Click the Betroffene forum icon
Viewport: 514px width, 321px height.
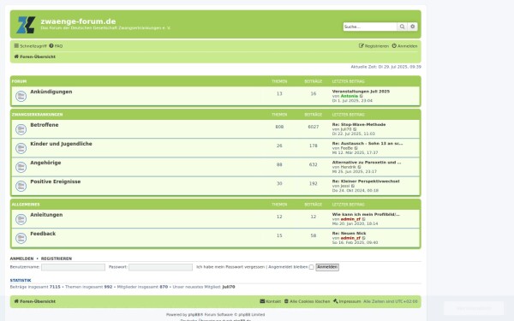point(21,129)
